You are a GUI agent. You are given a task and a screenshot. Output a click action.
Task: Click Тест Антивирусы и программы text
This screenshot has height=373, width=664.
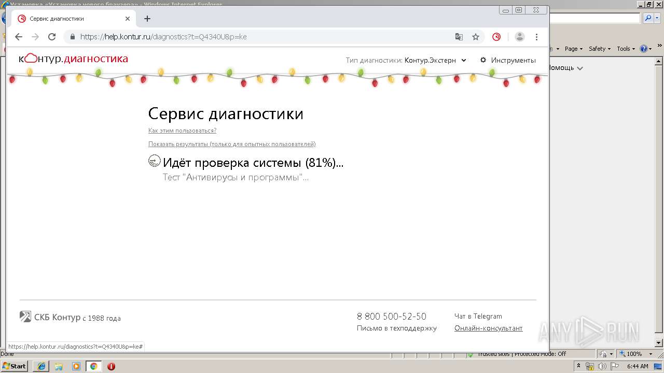[236, 177]
